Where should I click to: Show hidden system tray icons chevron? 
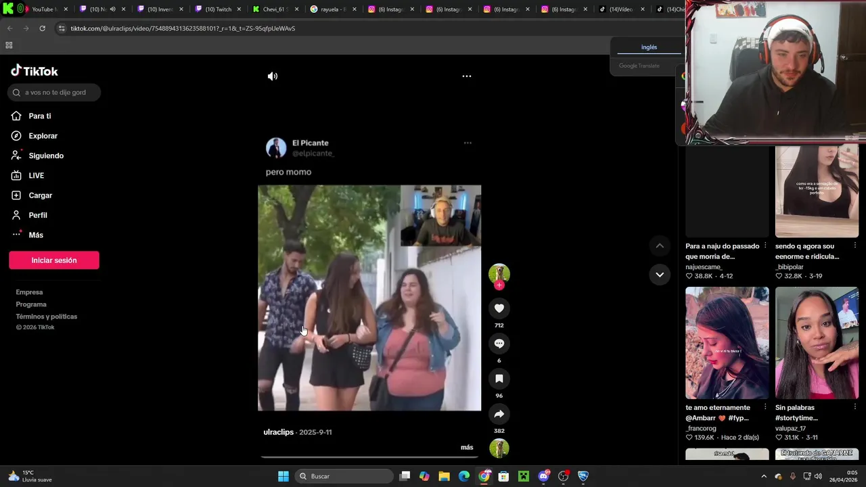(764, 476)
